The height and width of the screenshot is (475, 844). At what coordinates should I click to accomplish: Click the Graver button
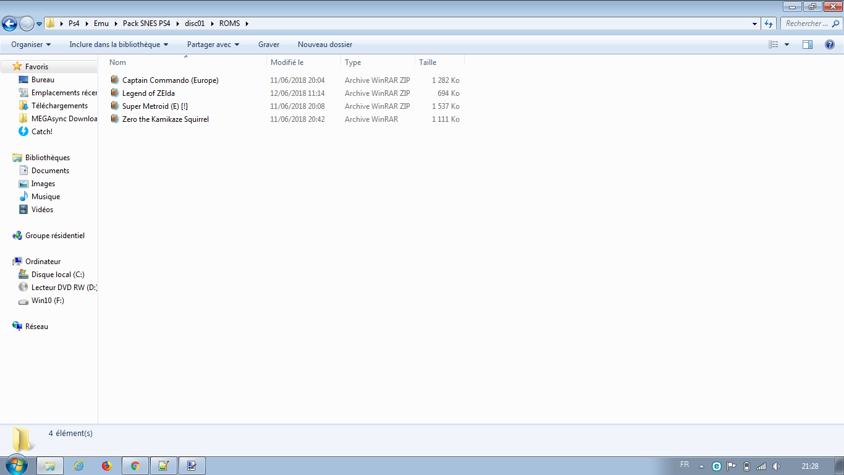[269, 45]
